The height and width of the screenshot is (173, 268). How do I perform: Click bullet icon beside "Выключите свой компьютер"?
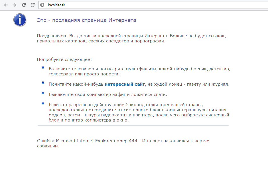[x=43, y=93]
